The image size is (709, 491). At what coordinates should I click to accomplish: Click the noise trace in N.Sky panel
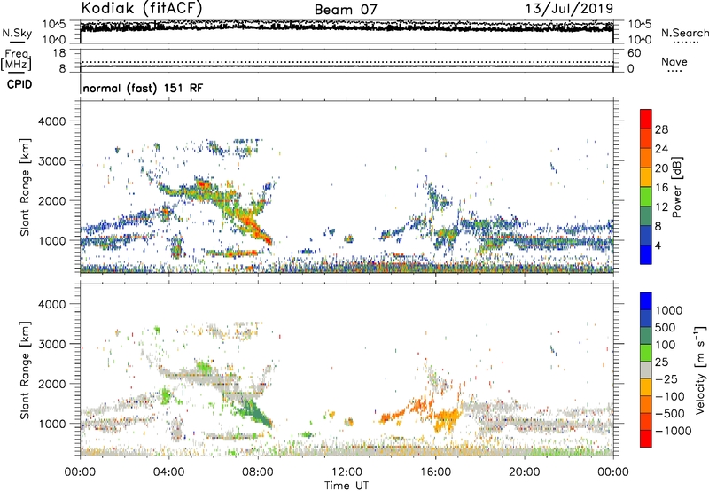347,27
